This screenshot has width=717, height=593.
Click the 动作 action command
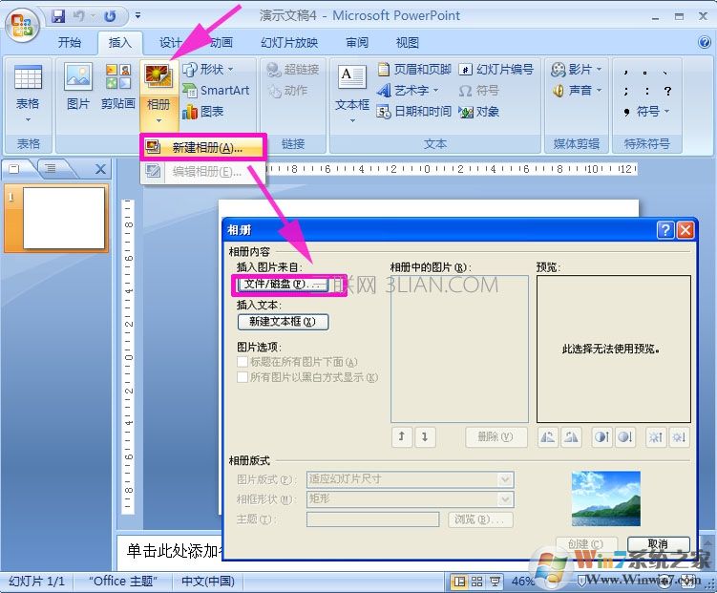(287, 91)
